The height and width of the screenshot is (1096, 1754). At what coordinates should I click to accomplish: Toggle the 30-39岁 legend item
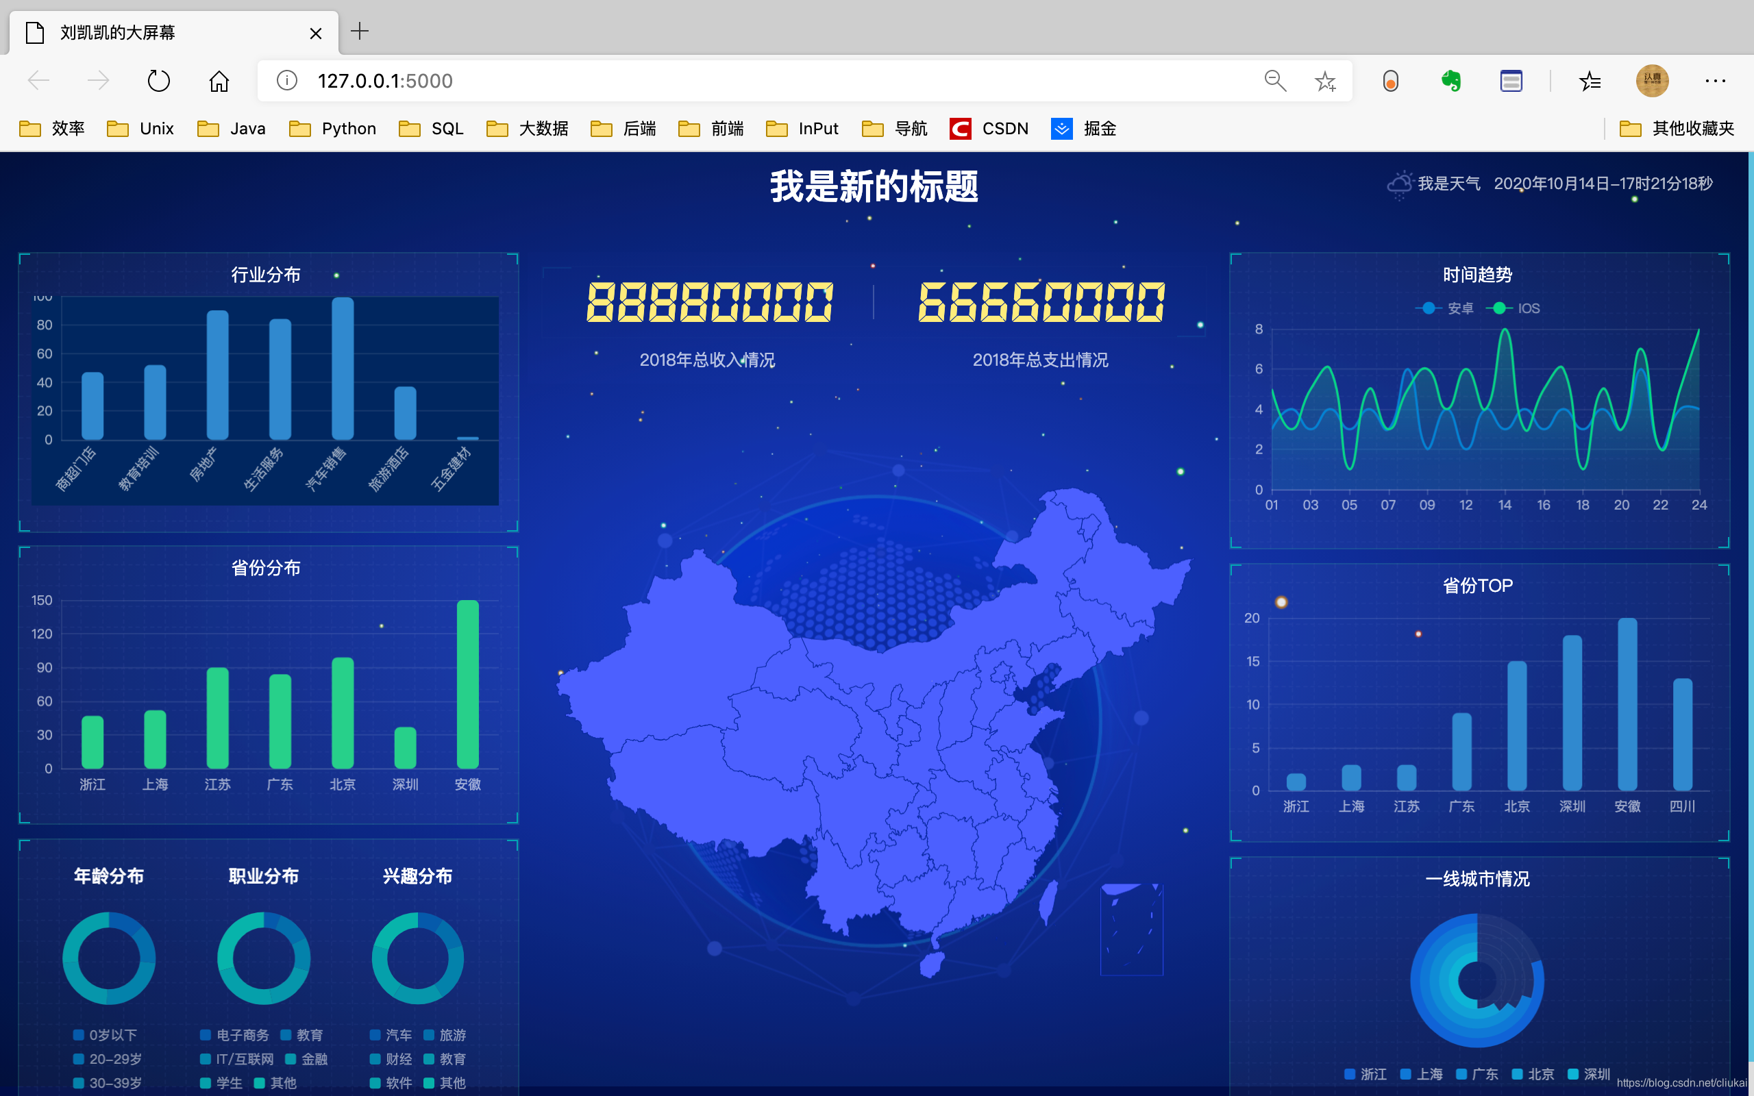point(108,1083)
